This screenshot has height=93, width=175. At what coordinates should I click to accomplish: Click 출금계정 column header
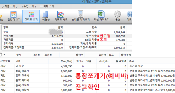126,55
